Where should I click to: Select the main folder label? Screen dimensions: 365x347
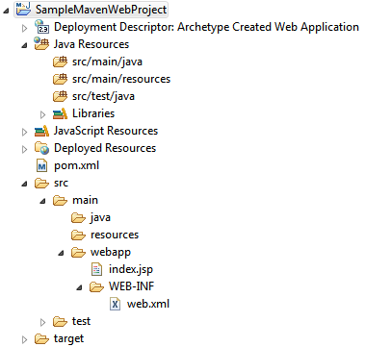[x=85, y=200]
